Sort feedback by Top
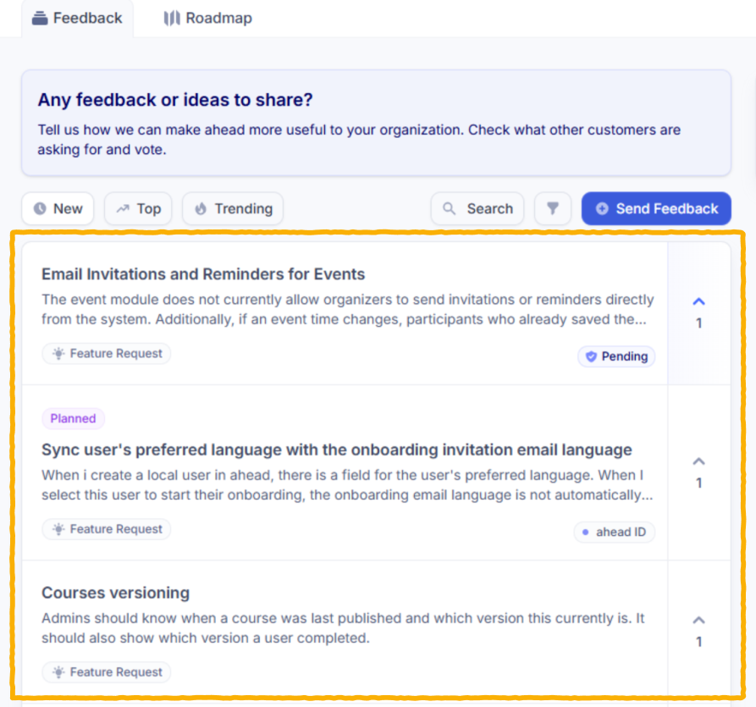Image resolution: width=756 pixels, height=707 pixels. click(x=138, y=208)
